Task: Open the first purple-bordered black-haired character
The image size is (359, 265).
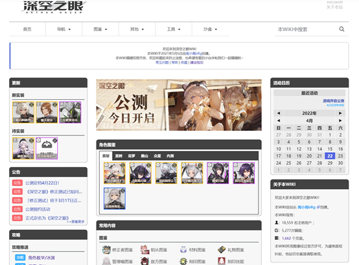Action: point(218,173)
